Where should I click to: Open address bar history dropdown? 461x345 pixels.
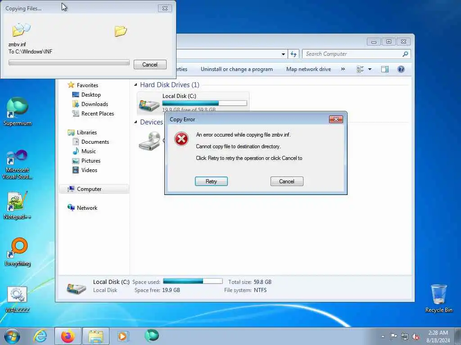tap(283, 54)
